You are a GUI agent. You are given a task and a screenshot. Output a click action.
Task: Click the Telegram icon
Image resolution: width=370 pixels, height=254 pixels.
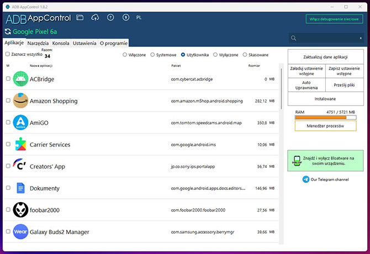tap(306, 179)
